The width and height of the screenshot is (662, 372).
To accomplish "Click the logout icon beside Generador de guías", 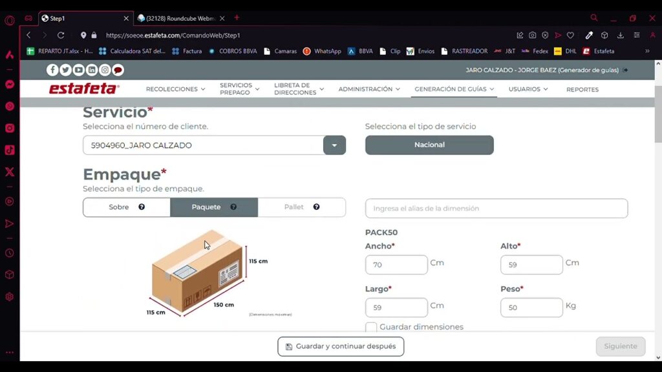I will (x=625, y=70).
